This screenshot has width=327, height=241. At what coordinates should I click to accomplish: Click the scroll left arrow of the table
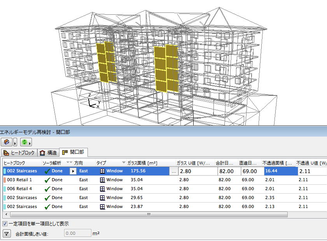pos(6,214)
